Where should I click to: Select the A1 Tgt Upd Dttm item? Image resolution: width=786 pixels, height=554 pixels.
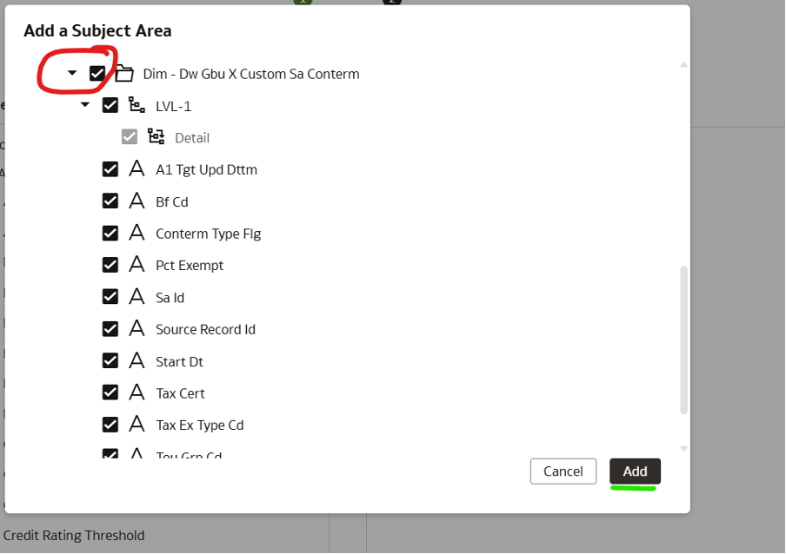tap(206, 169)
